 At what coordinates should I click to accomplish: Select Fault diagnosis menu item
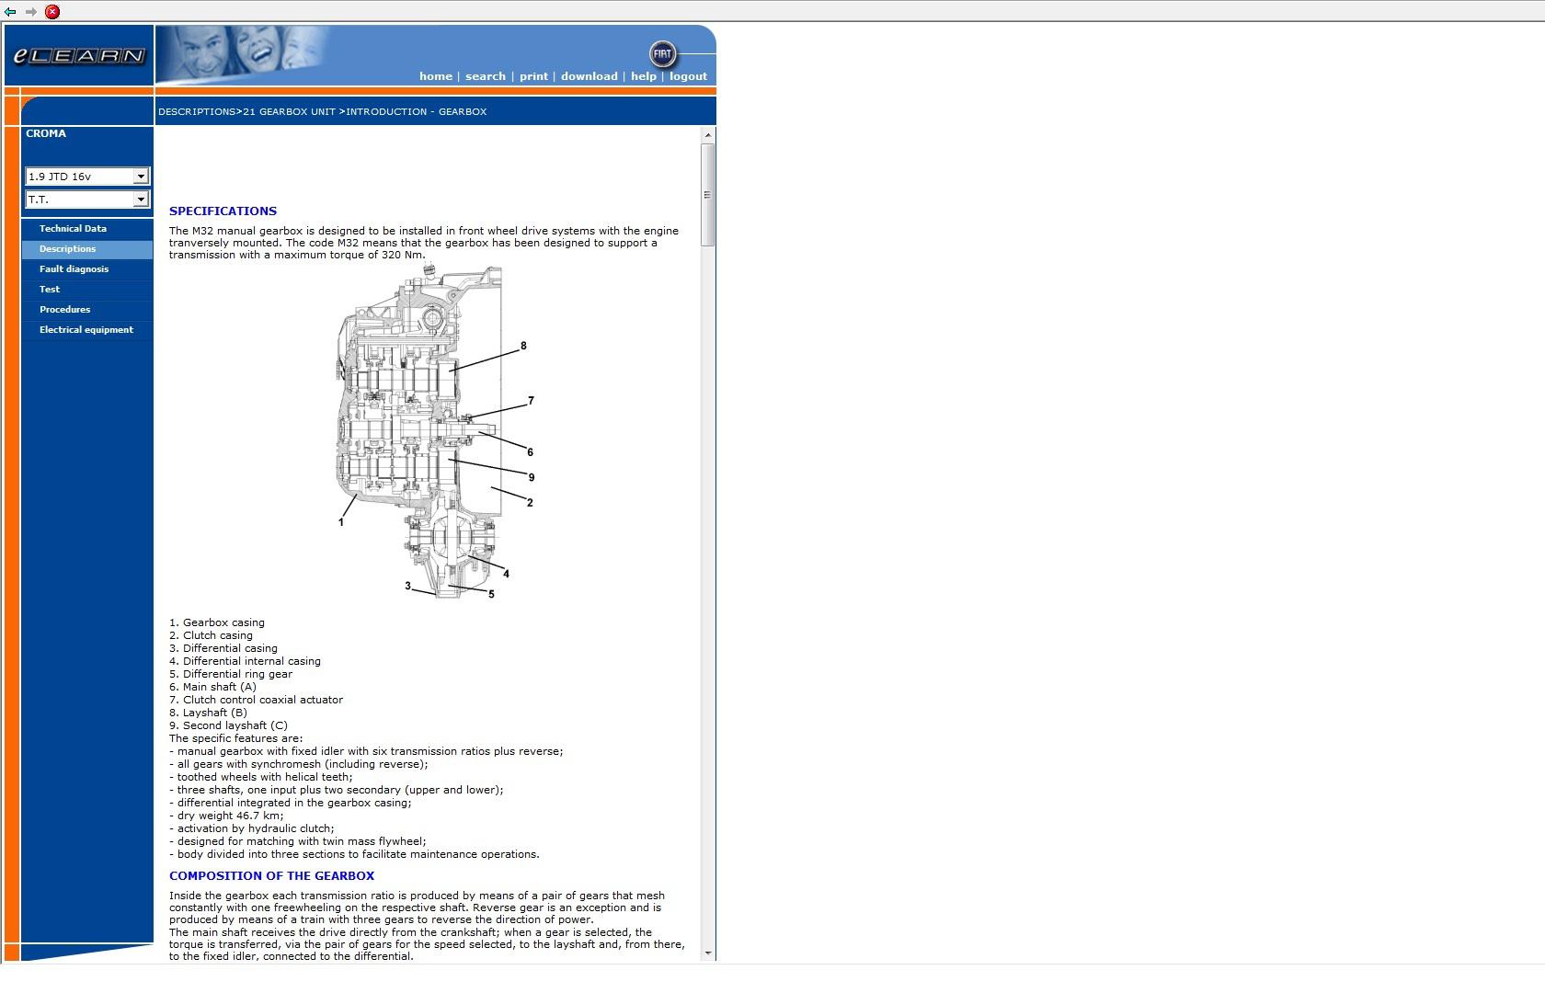pyautogui.click(x=87, y=269)
